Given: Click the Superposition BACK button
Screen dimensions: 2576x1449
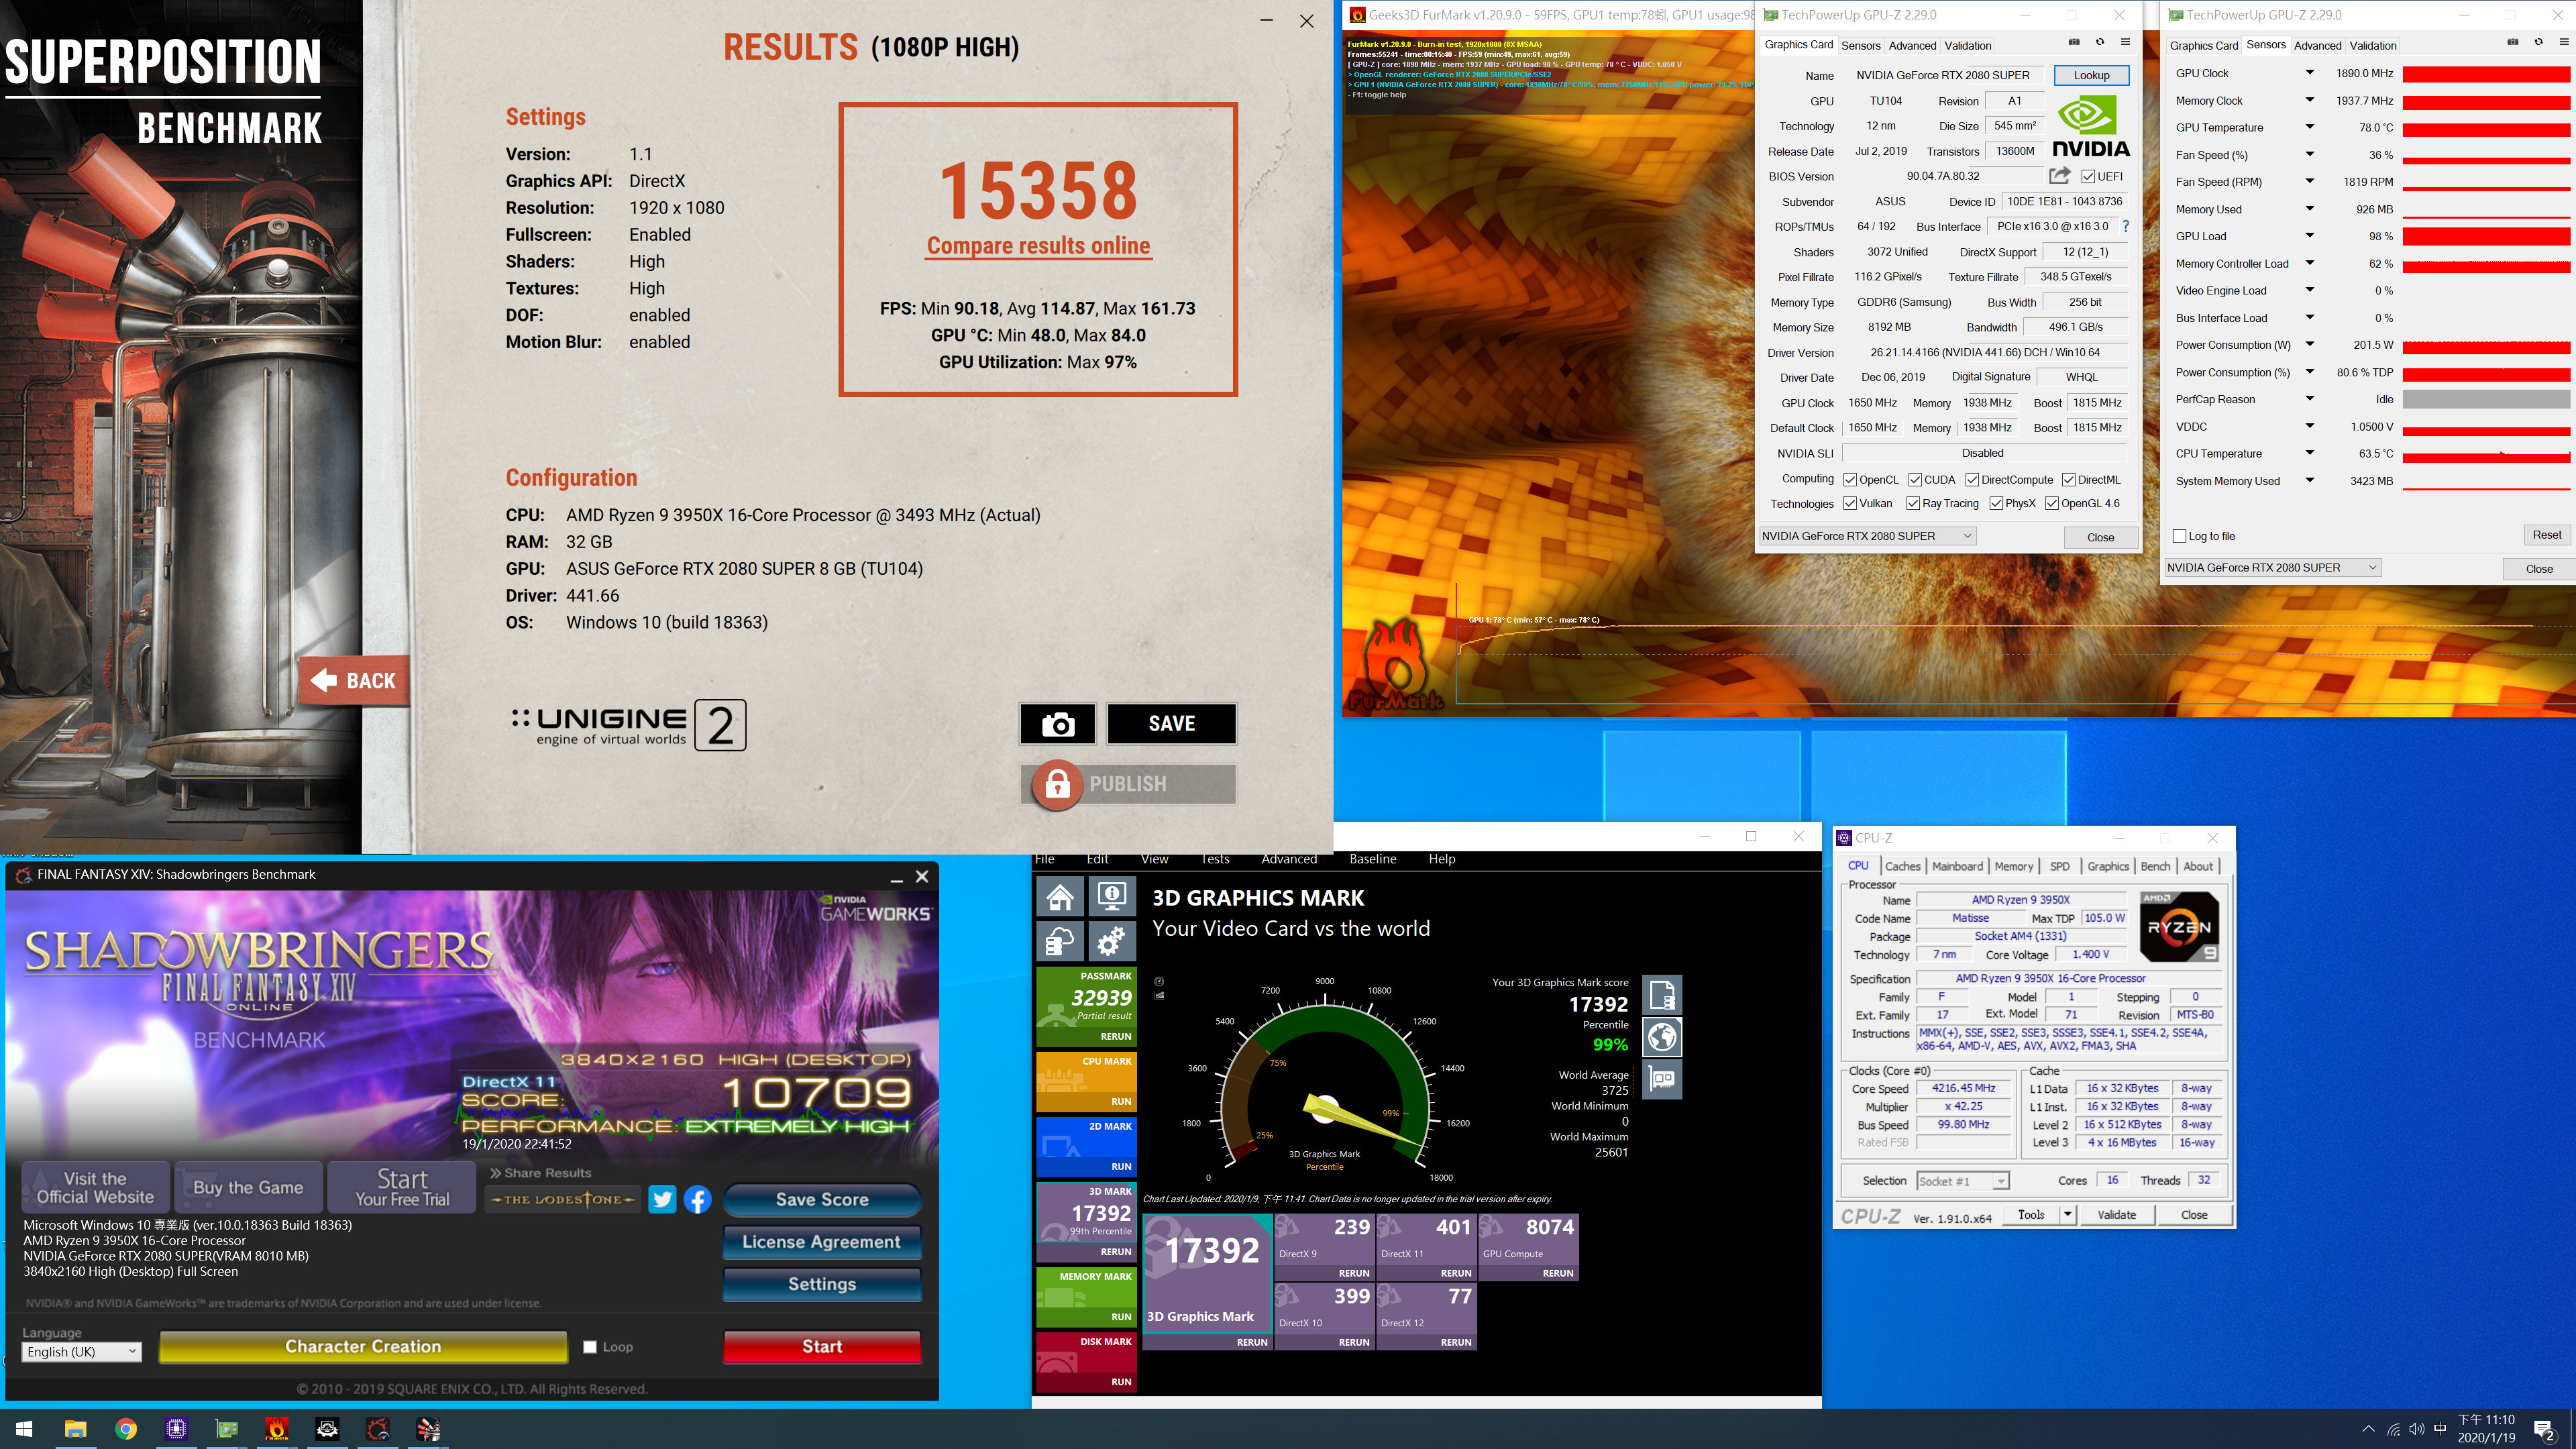Looking at the screenshot, I should 354,681.
